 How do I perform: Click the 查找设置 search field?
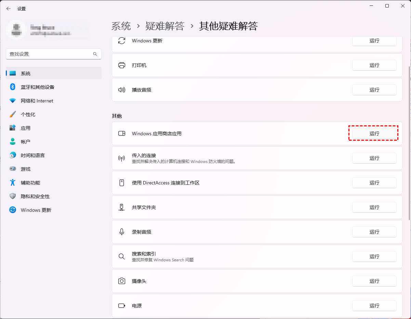50,54
